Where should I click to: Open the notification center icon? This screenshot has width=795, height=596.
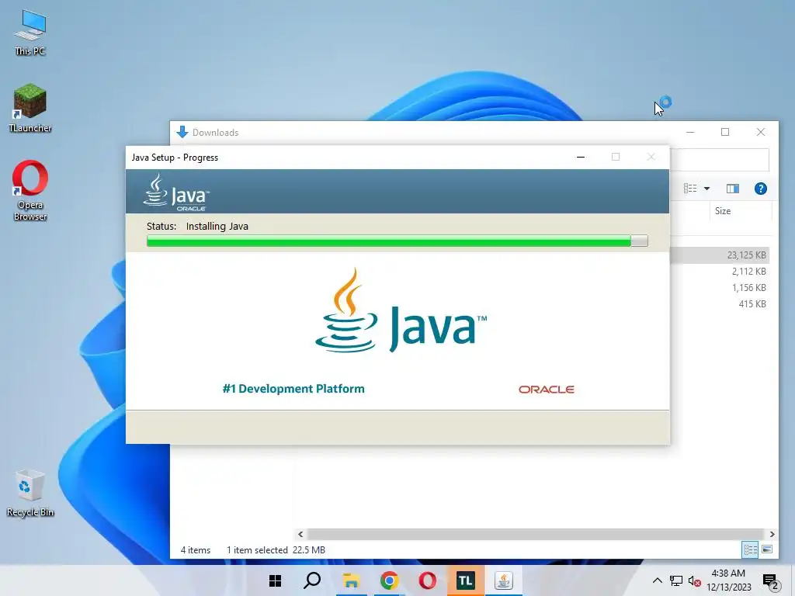(x=771, y=581)
